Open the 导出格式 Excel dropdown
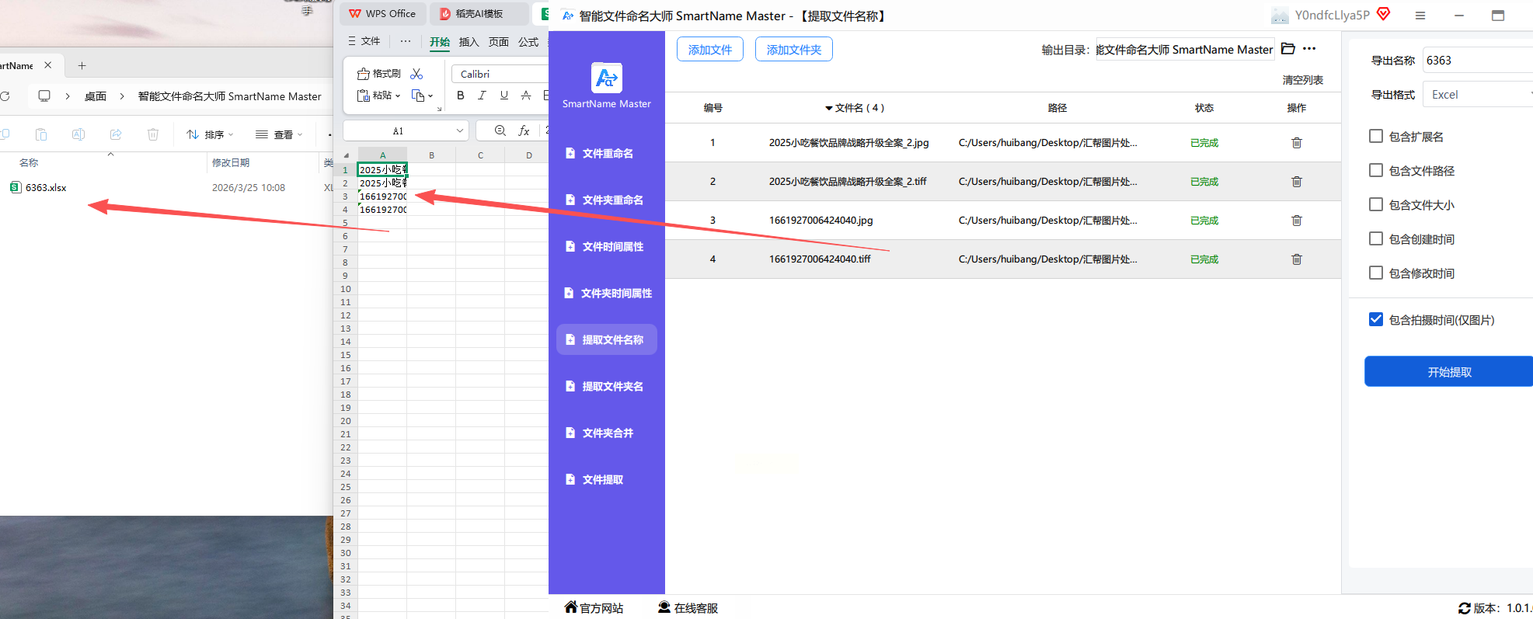Image resolution: width=1533 pixels, height=619 pixels. point(1476,95)
